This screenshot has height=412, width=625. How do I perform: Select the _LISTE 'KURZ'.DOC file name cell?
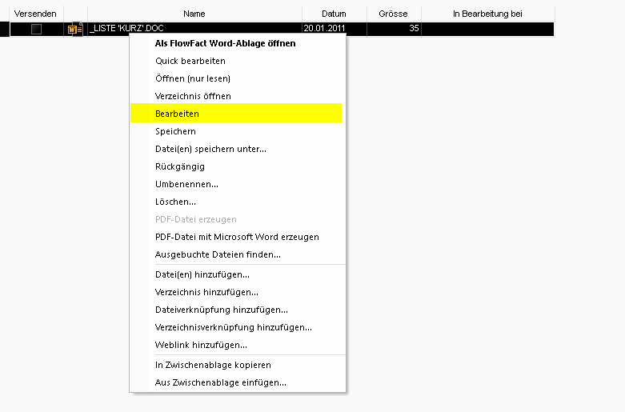194,29
